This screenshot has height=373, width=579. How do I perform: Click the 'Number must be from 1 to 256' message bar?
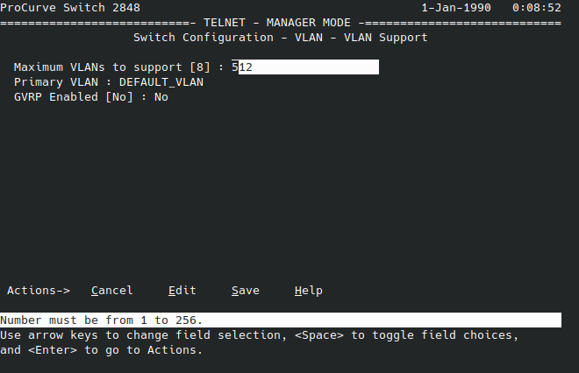coord(281,320)
